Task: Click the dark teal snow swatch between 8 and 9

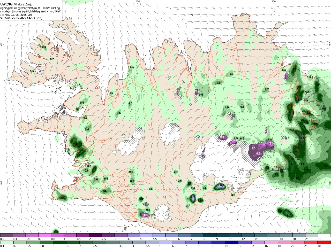Action: click(210, 235)
